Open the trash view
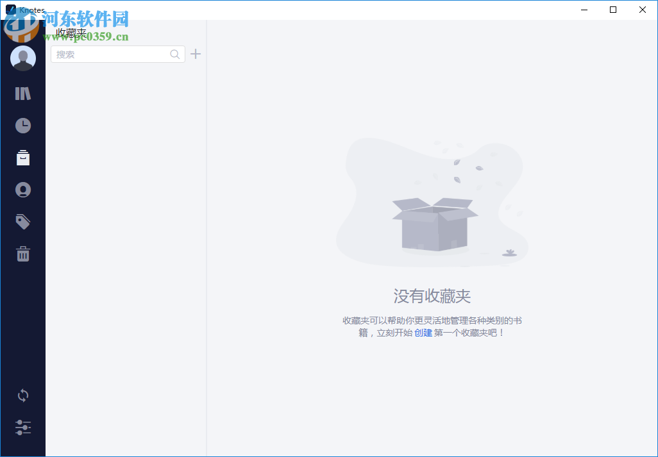The height and width of the screenshot is (457, 658). (23, 254)
